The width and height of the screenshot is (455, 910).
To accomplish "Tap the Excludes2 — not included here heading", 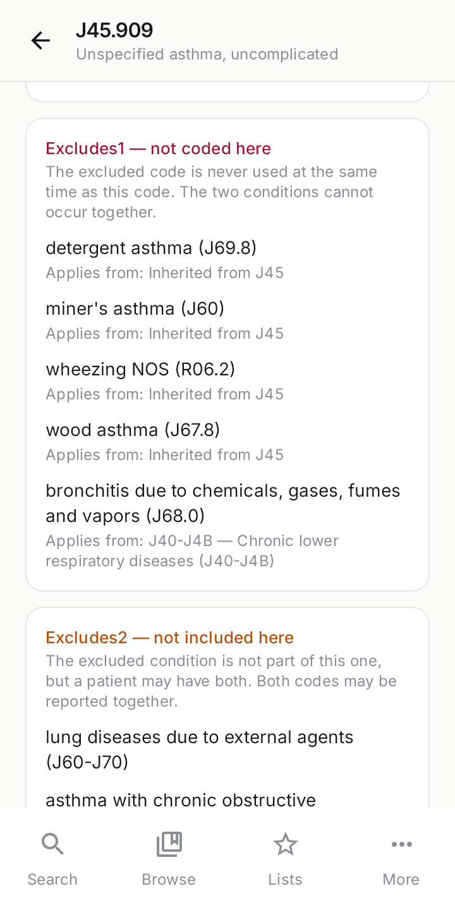I will [x=170, y=638].
